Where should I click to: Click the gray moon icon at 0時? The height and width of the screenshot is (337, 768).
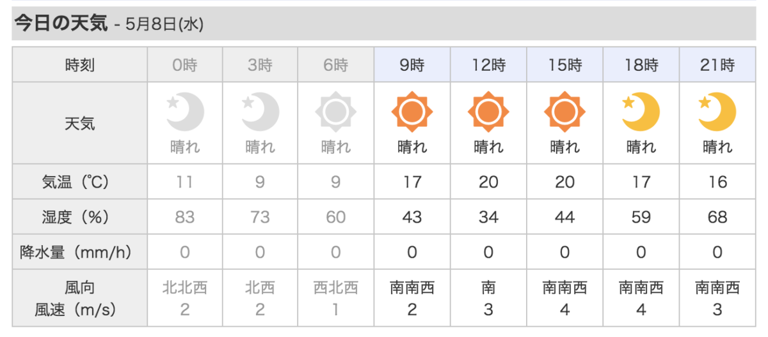[185, 111]
